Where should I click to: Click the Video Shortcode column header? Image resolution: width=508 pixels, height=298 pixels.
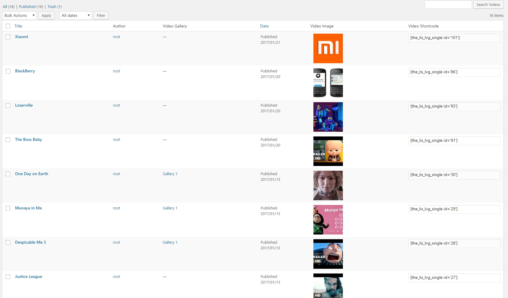pyautogui.click(x=423, y=26)
